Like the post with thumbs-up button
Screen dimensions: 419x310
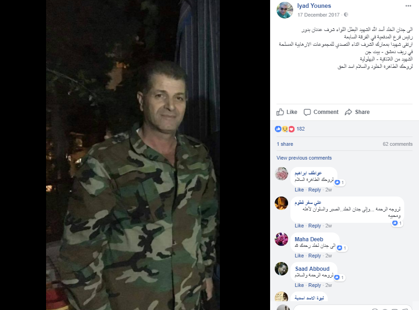click(x=287, y=112)
